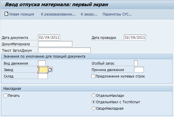Click the Ввод отпуска материала: первый экран title
Viewport: 174px width, 117px height.
tap(56, 5)
